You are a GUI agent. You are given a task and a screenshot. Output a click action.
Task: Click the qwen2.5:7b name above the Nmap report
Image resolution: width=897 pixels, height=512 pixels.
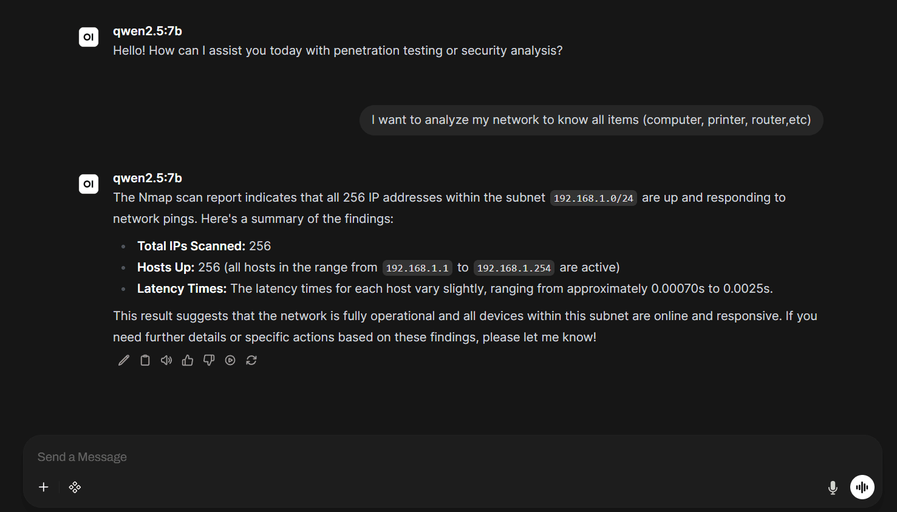[x=148, y=178]
